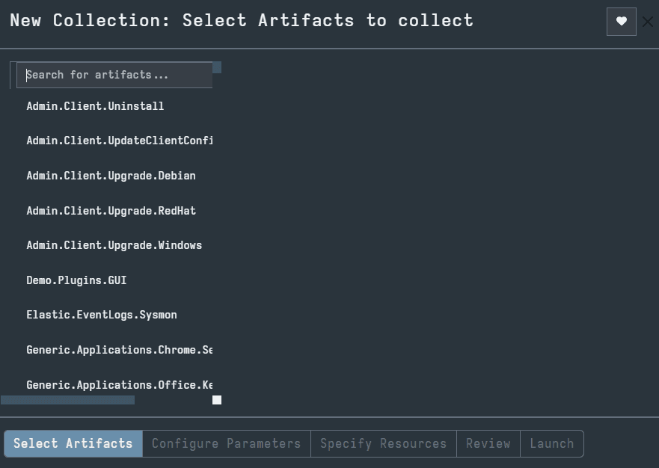
Task: Click the Launch step button
Action: click(551, 443)
